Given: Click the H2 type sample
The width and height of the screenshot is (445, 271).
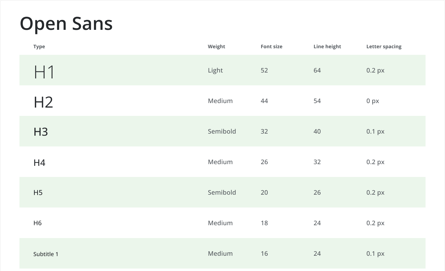Looking at the screenshot, I should 43,102.
